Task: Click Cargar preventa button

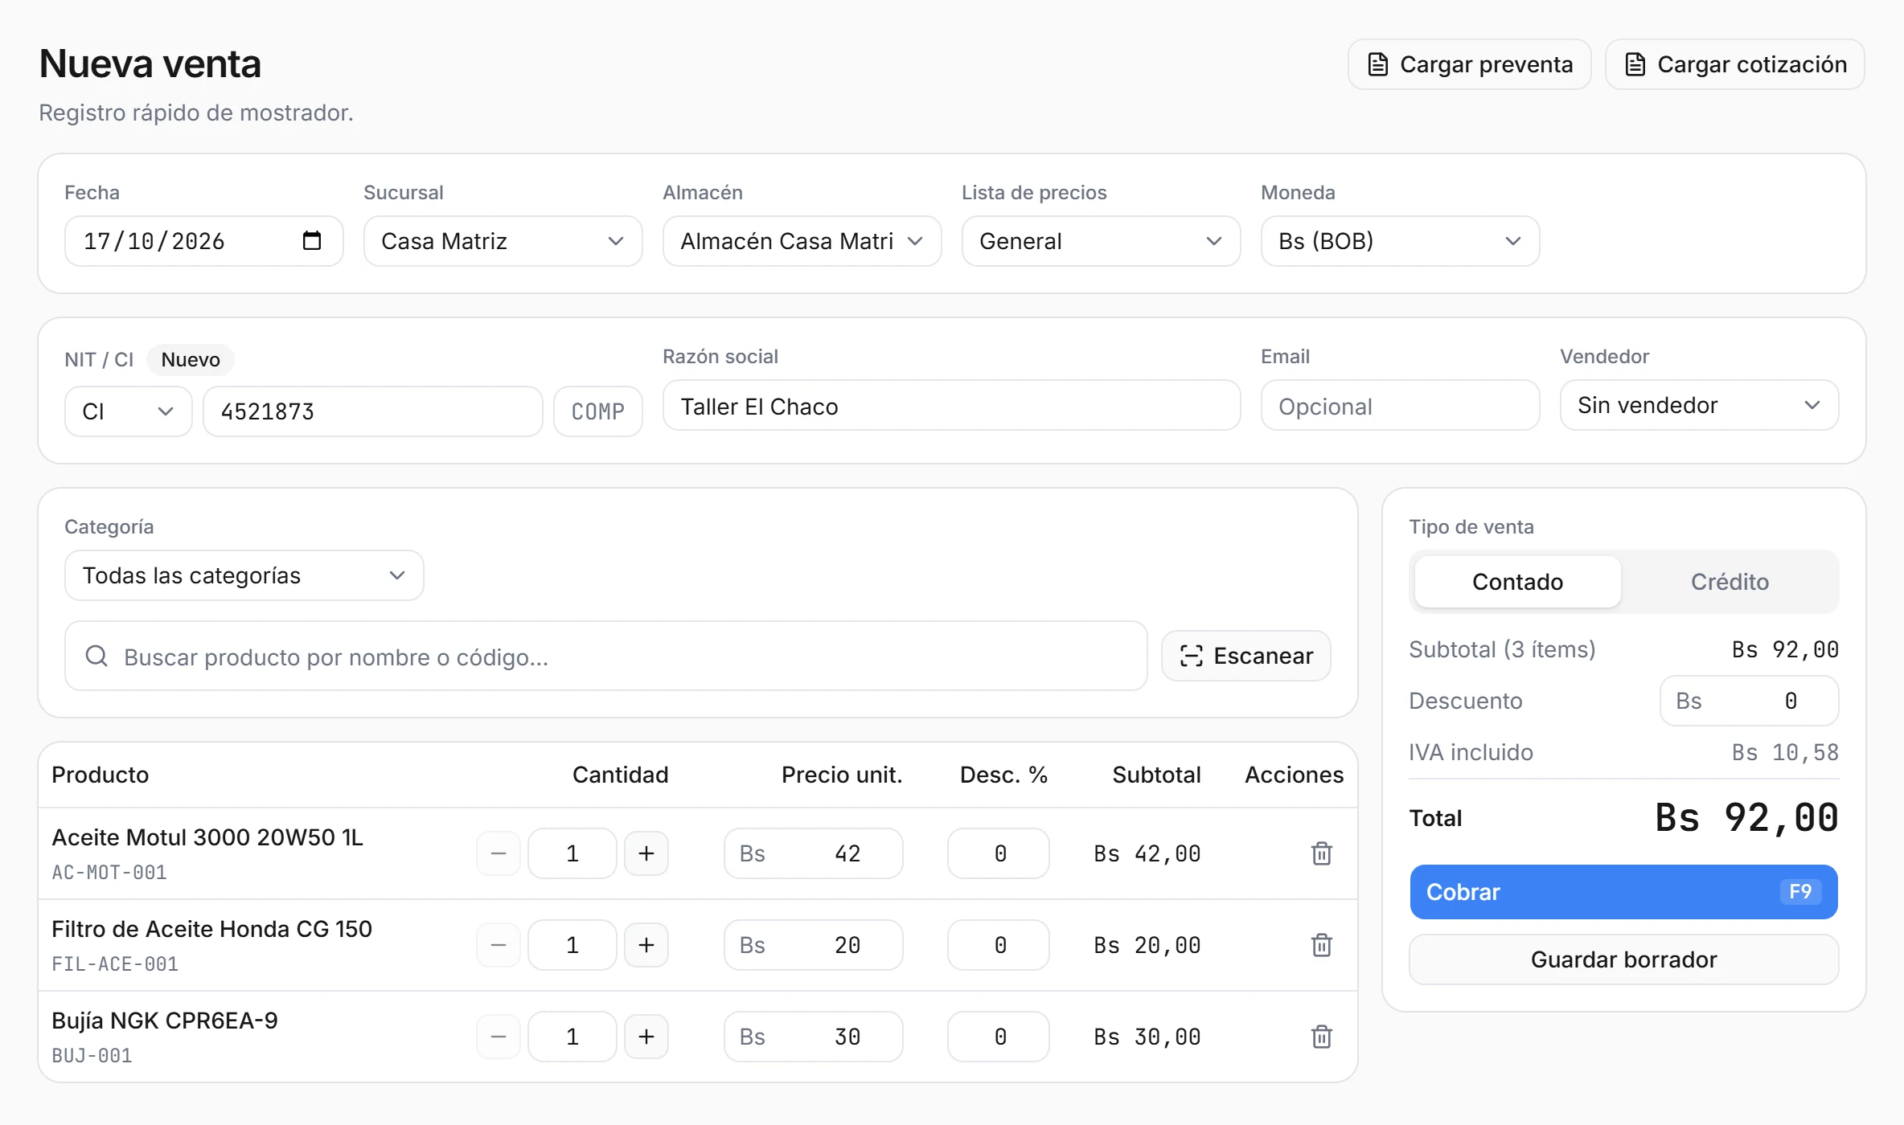Action: (x=1469, y=64)
